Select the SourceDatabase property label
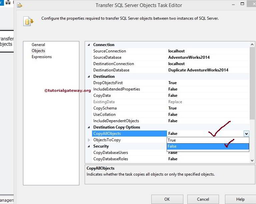The width and height of the screenshot is (256, 204). click(x=107, y=57)
